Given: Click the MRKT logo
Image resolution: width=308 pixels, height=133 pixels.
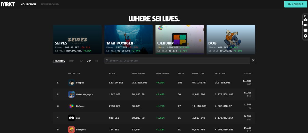Looking at the screenshot, I should click(8, 4).
